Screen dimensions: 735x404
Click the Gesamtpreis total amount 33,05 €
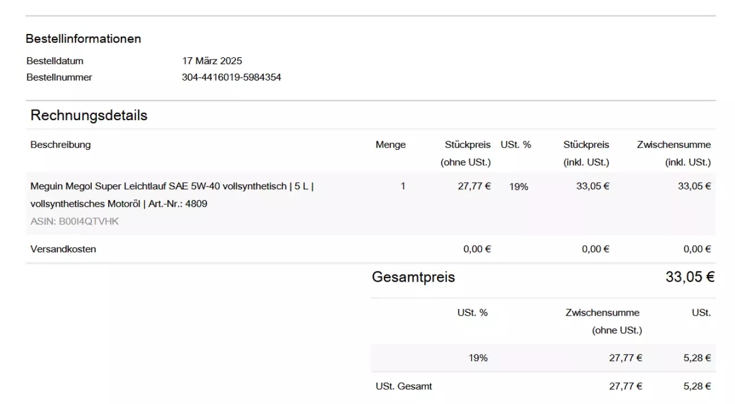coord(690,278)
